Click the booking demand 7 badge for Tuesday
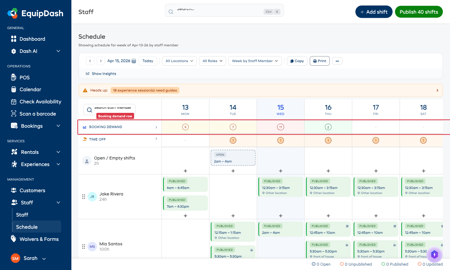450x270 pixels. click(233, 127)
